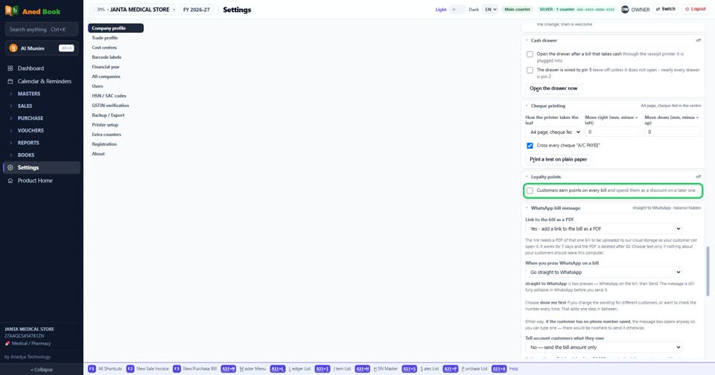715x375 pixels.
Task: Click the Al Munim profile avatar
Action: [13, 48]
